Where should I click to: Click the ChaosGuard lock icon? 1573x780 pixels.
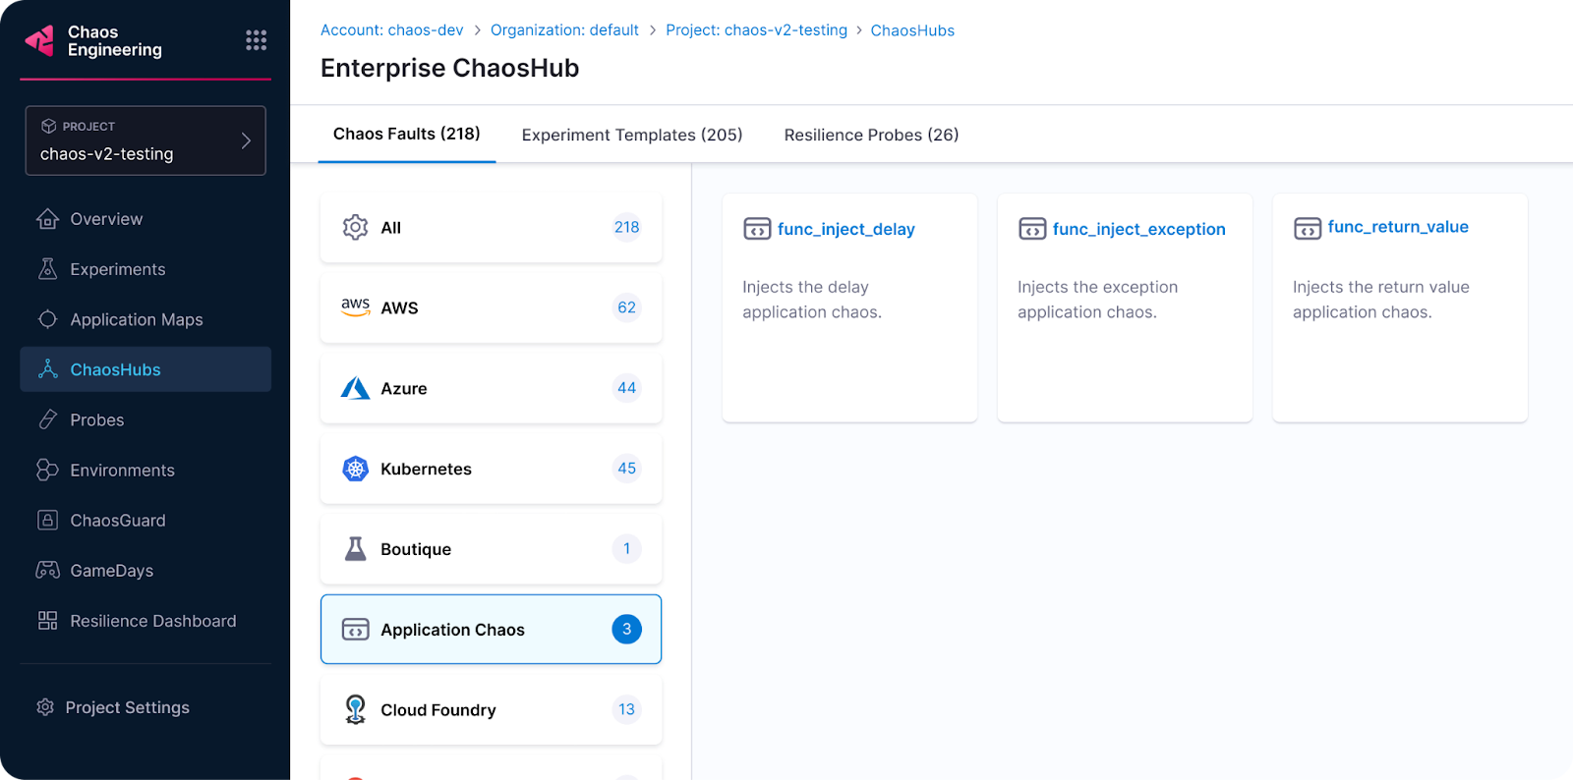coord(47,520)
